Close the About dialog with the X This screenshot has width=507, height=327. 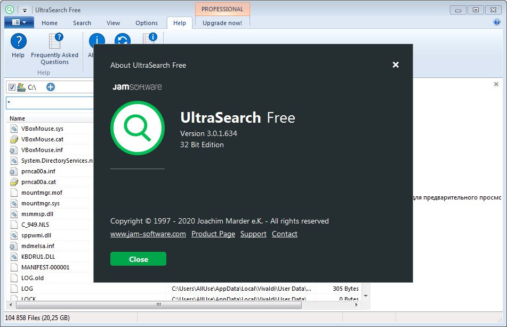pyautogui.click(x=396, y=65)
